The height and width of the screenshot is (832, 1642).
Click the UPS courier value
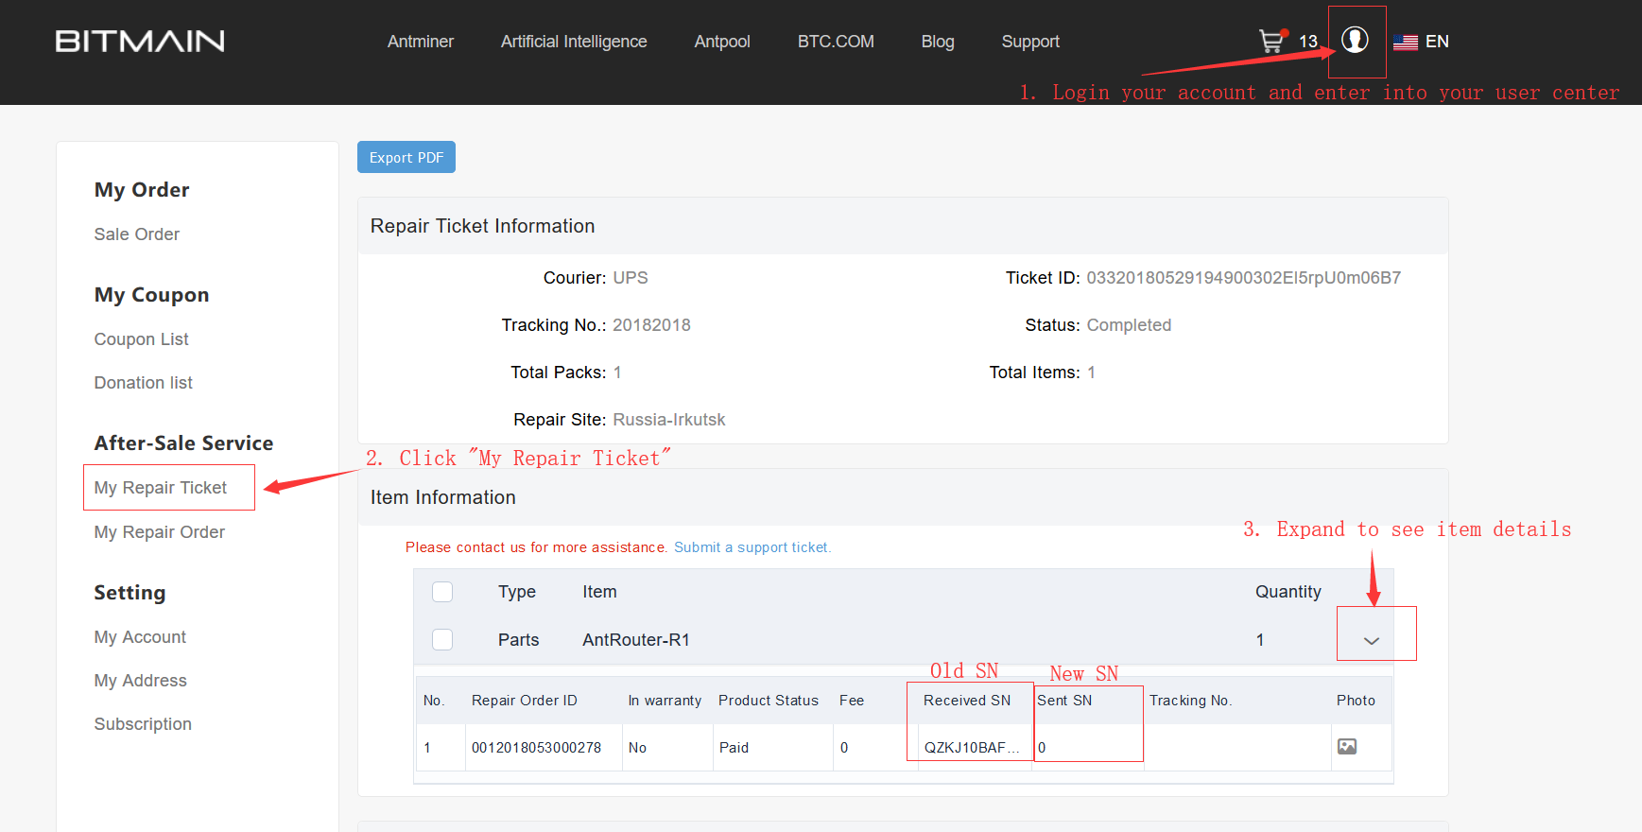click(631, 278)
